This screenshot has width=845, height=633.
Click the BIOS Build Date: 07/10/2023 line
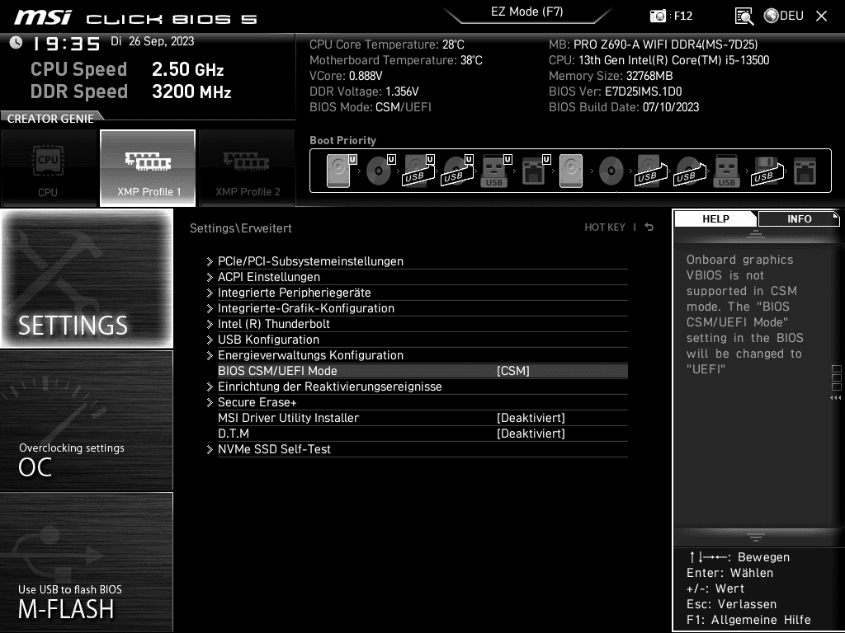624,107
